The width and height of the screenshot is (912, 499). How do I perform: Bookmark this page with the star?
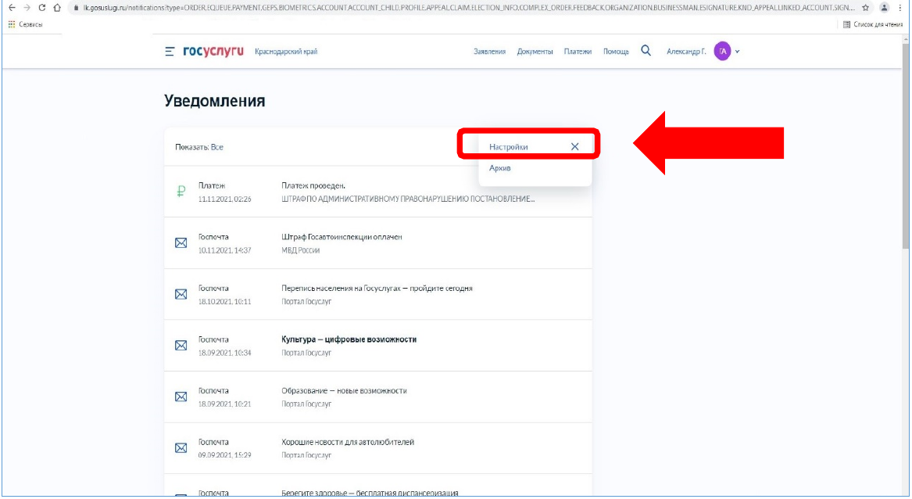pyautogui.click(x=865, y=8)
